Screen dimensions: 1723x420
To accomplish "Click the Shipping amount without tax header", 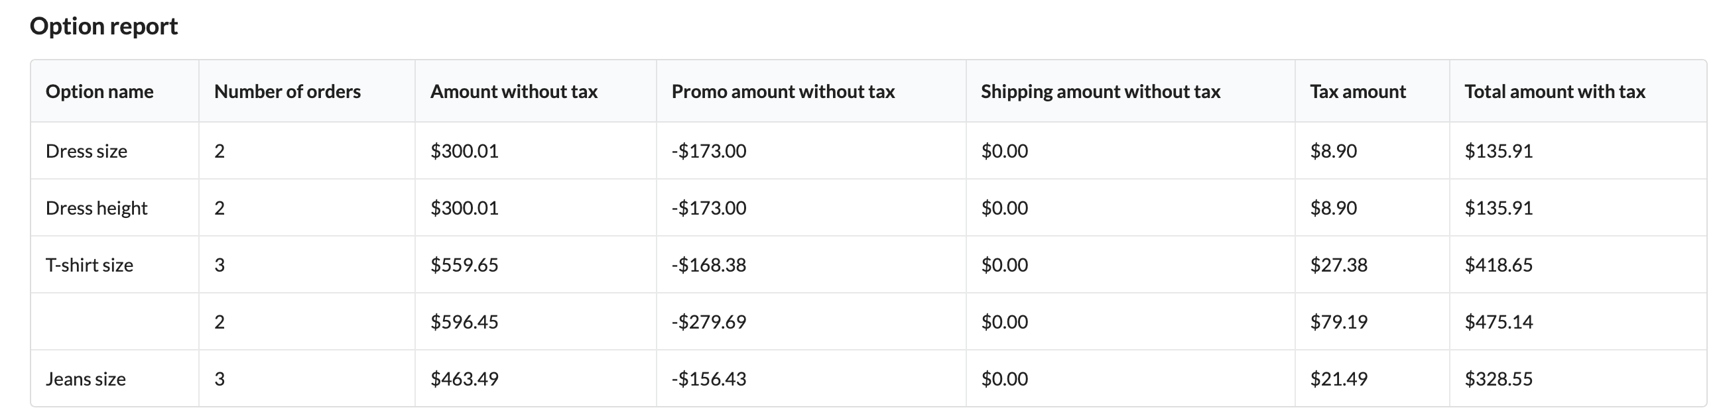I will click(x=1100, y=91).
